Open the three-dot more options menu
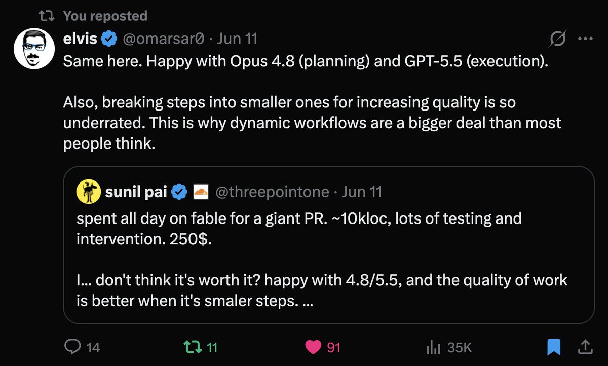Screen dimensions: 608x366 (585, 39)
